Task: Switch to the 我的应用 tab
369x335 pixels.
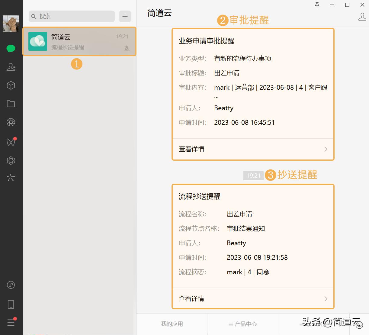Action: [172, 324]
